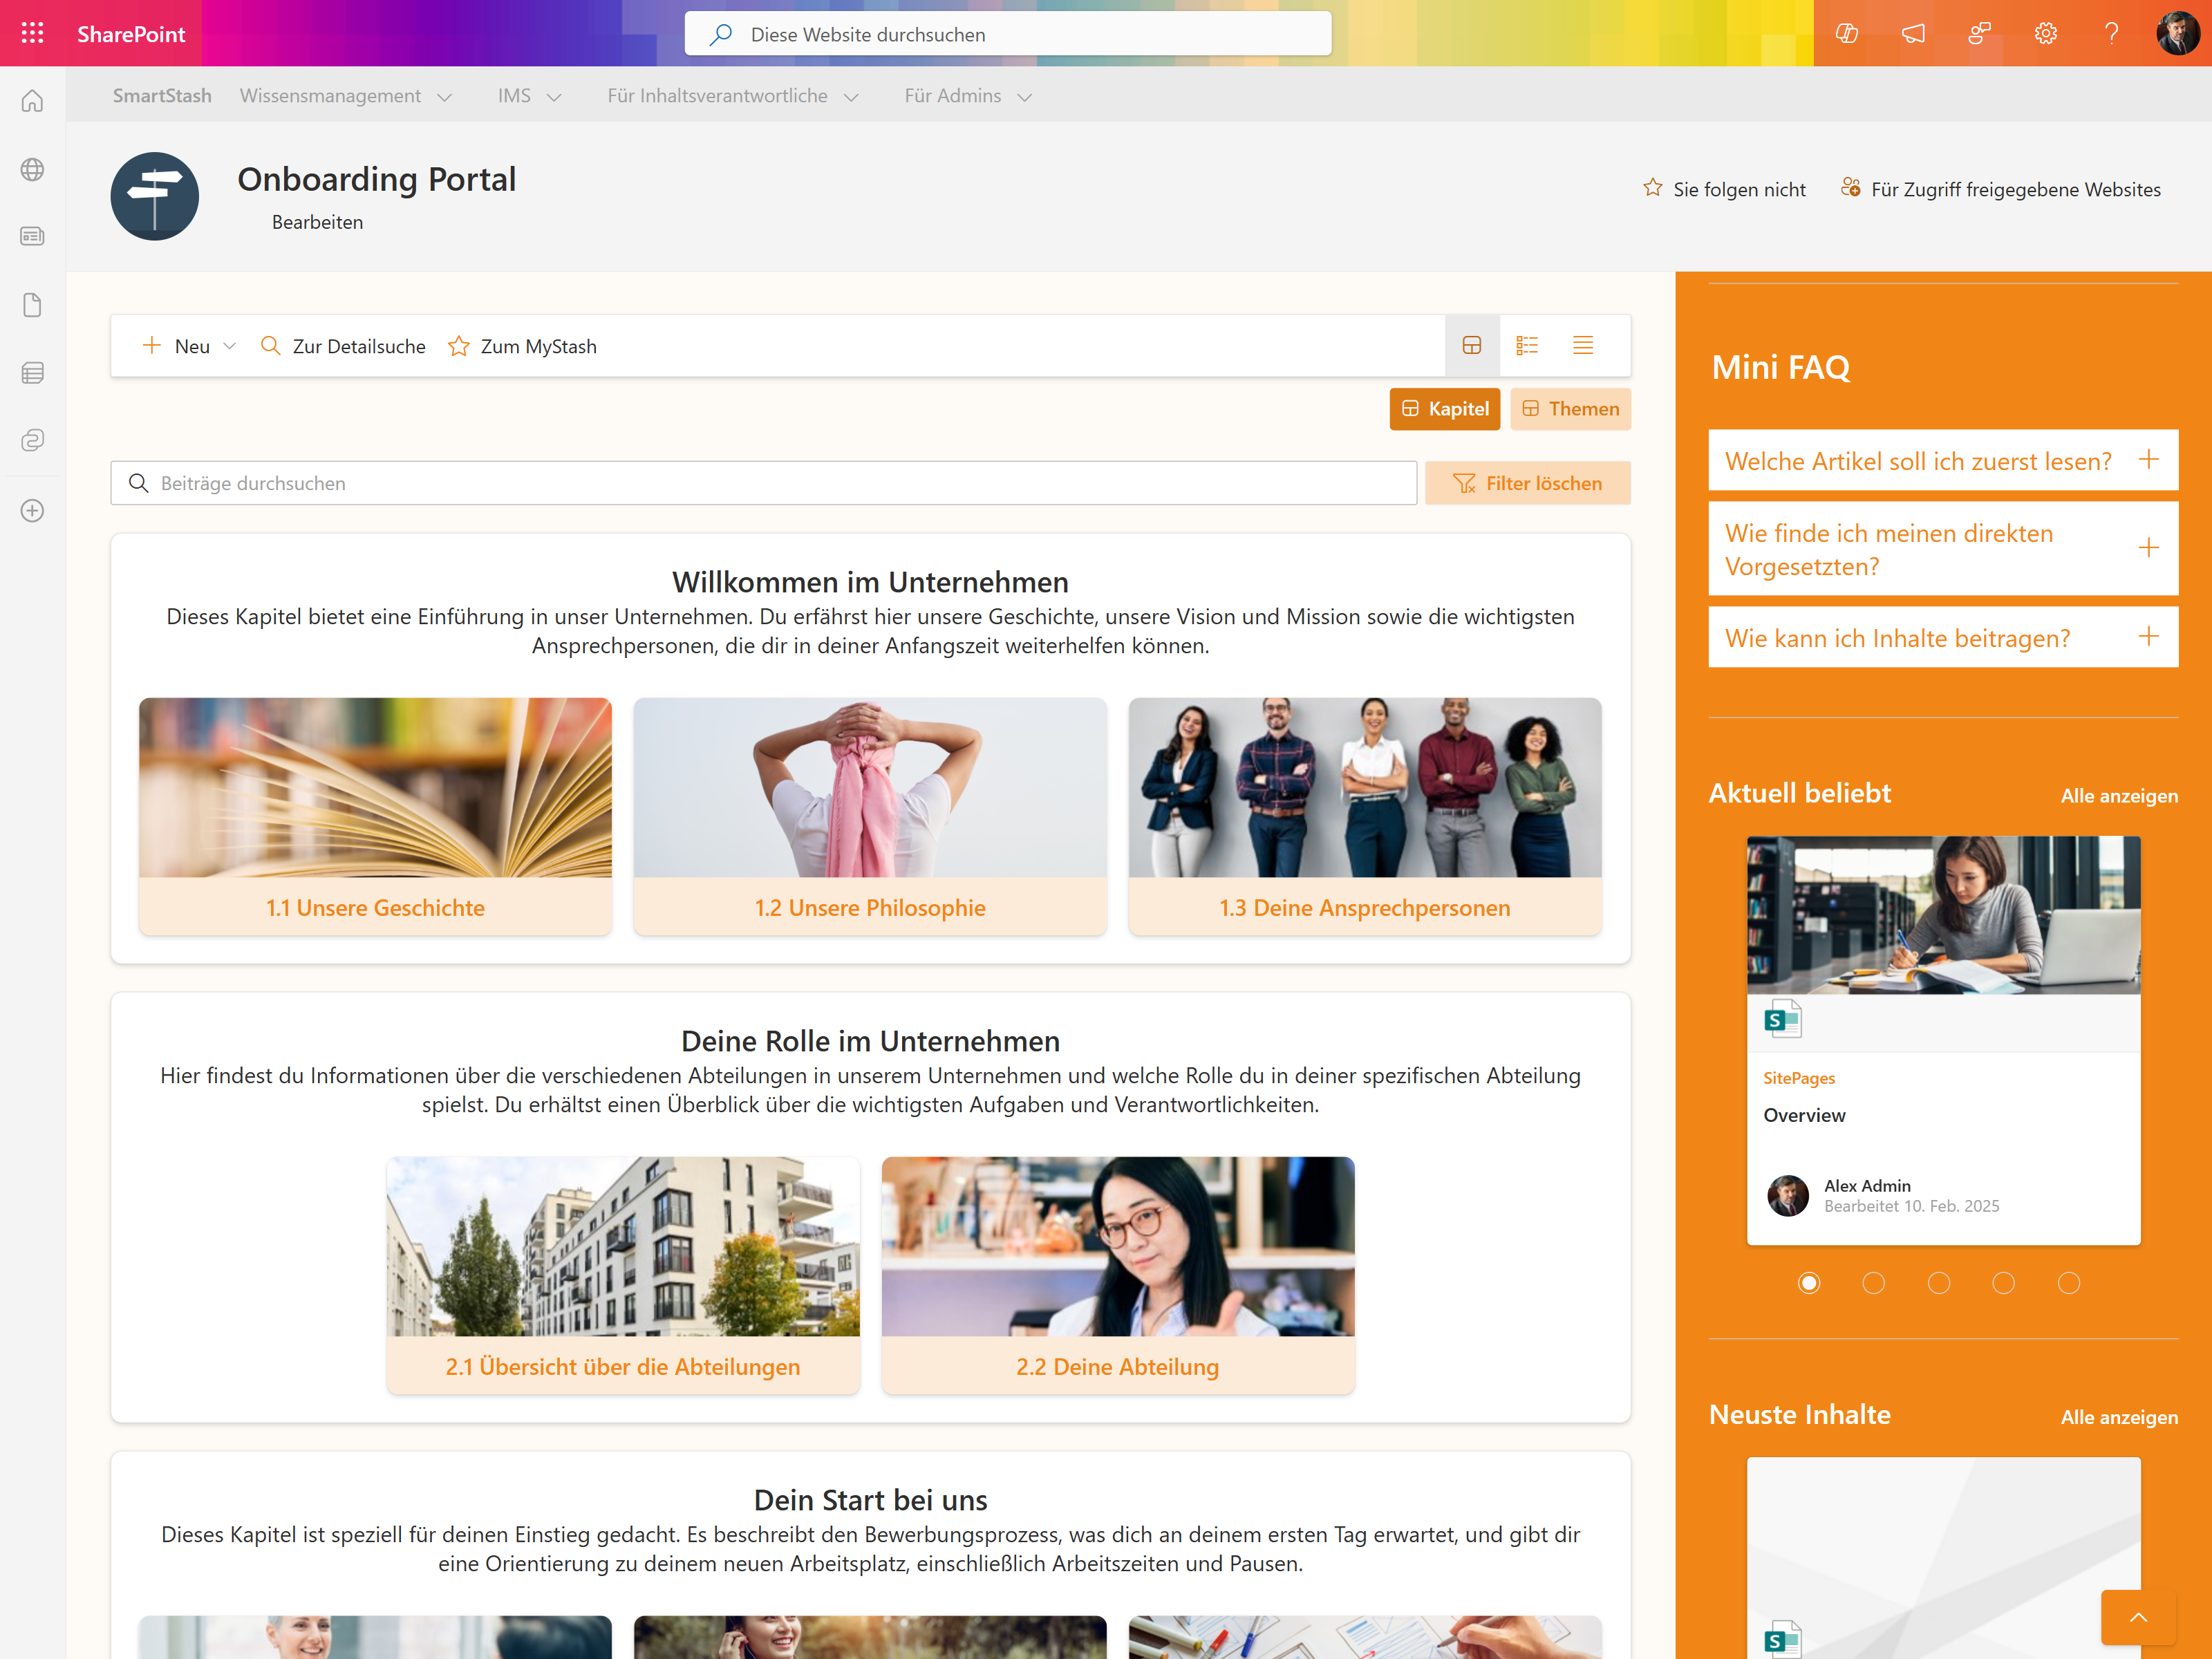The image size is (2212, 1659).
Task: Click the SharePoint page file icon on the Overview card
Action: 1782,1019
